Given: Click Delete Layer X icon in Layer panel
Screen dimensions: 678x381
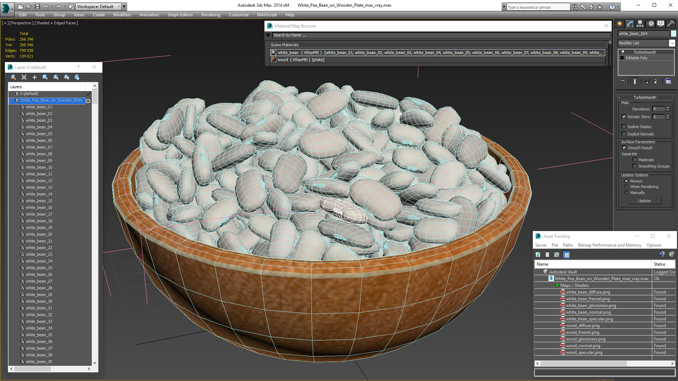Looking at the screenshot, I should coord(24,77).
